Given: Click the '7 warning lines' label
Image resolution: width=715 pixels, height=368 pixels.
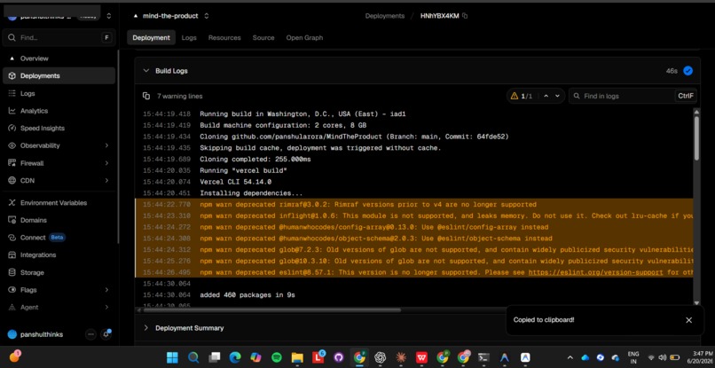Looking at the screenshot, I should (x=180, y=97).
